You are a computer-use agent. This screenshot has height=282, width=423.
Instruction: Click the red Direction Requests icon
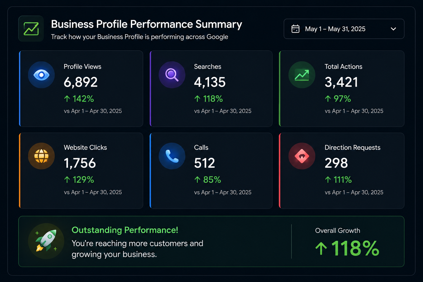click(302, 156)
